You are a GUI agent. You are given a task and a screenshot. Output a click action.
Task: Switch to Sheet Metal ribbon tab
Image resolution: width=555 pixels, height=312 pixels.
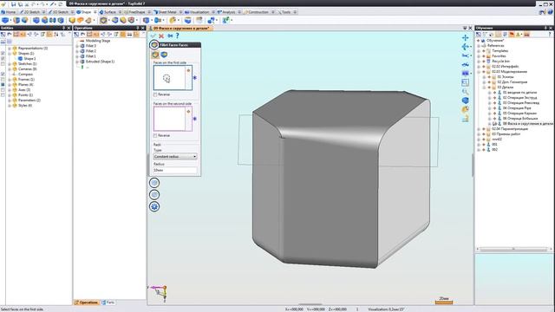coord(165,12)
